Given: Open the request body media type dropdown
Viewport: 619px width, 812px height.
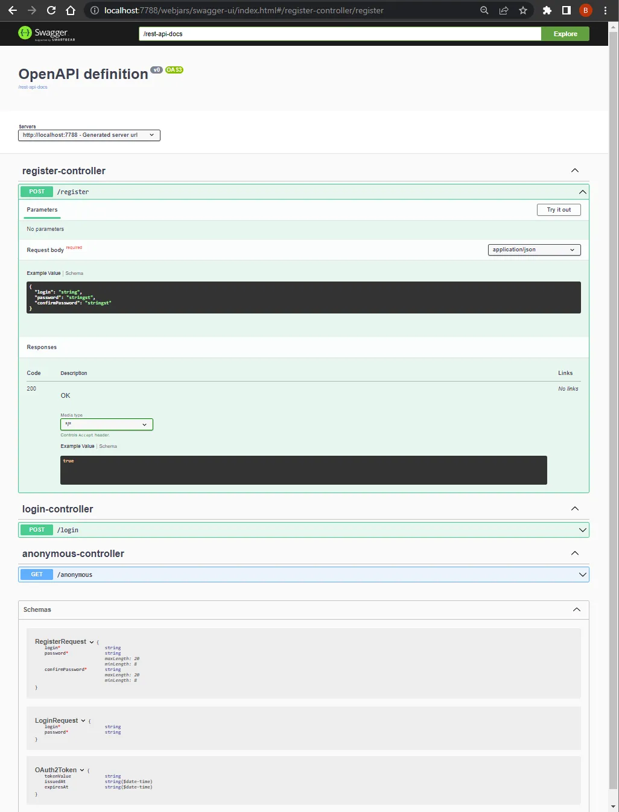Looking at the screenshot, I should [x=533, y=249].
